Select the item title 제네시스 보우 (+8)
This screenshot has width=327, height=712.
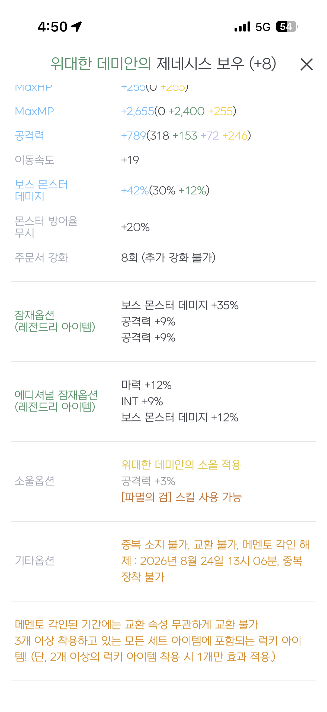click(x=216, y=64)
